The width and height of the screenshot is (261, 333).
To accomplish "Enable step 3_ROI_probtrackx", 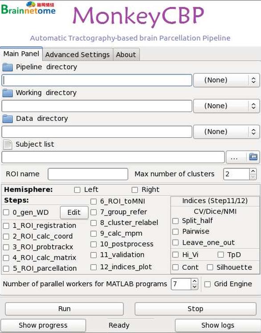I will (x=6, y=247).
